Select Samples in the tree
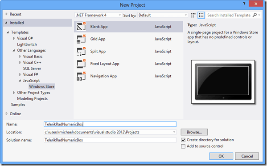This screenshot has width=267, height=166. (x=18, y=105)
